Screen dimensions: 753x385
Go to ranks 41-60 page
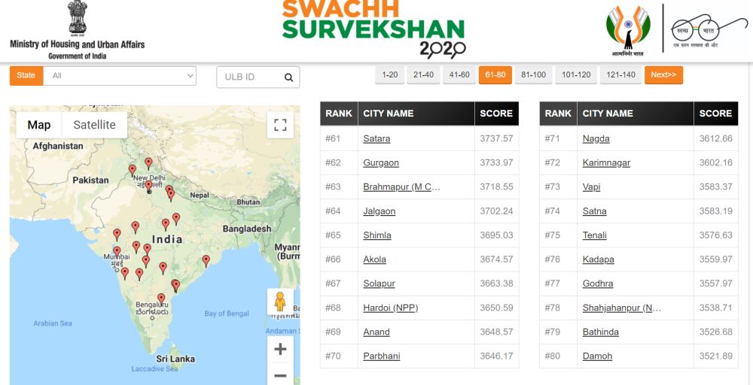[x=459, y=74]
